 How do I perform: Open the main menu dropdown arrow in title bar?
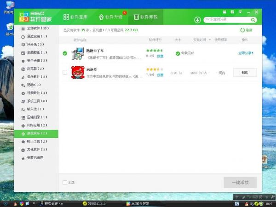click(240, 12)
